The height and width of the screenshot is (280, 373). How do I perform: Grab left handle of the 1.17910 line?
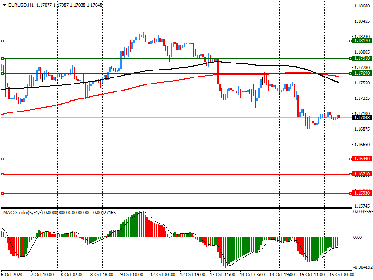point(3,59)
